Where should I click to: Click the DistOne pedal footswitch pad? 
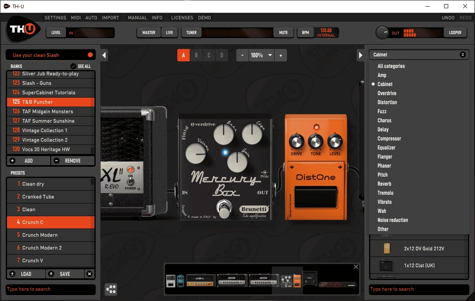point(316,197)
